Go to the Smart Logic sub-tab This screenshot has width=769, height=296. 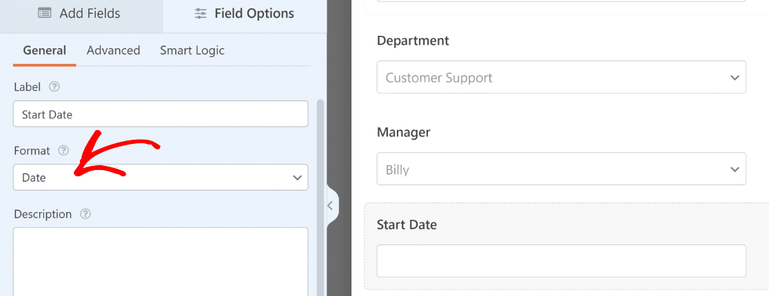click(x=192, y=50)
